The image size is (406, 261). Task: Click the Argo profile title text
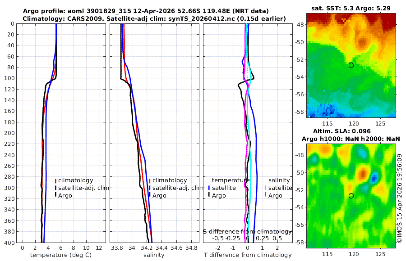coord(146,11)
